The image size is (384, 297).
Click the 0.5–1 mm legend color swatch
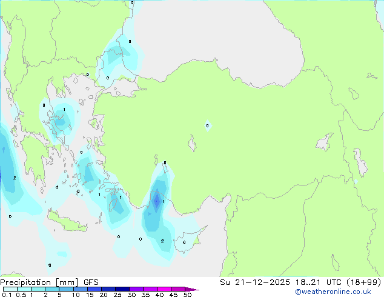(24, 289)
